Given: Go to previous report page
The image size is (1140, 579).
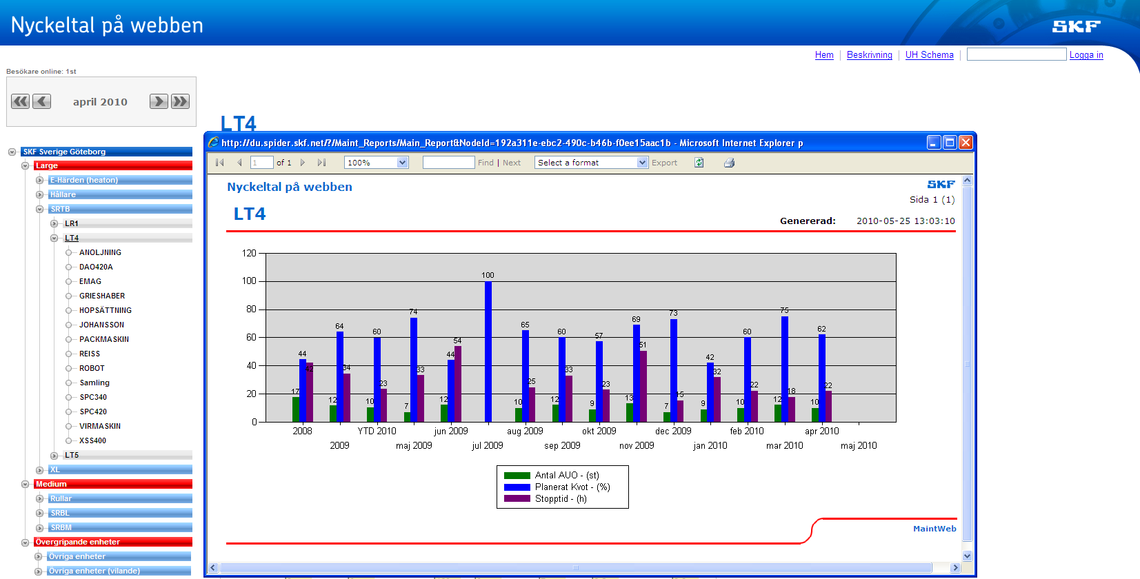Looking at the screenshot, I should 239,163.
